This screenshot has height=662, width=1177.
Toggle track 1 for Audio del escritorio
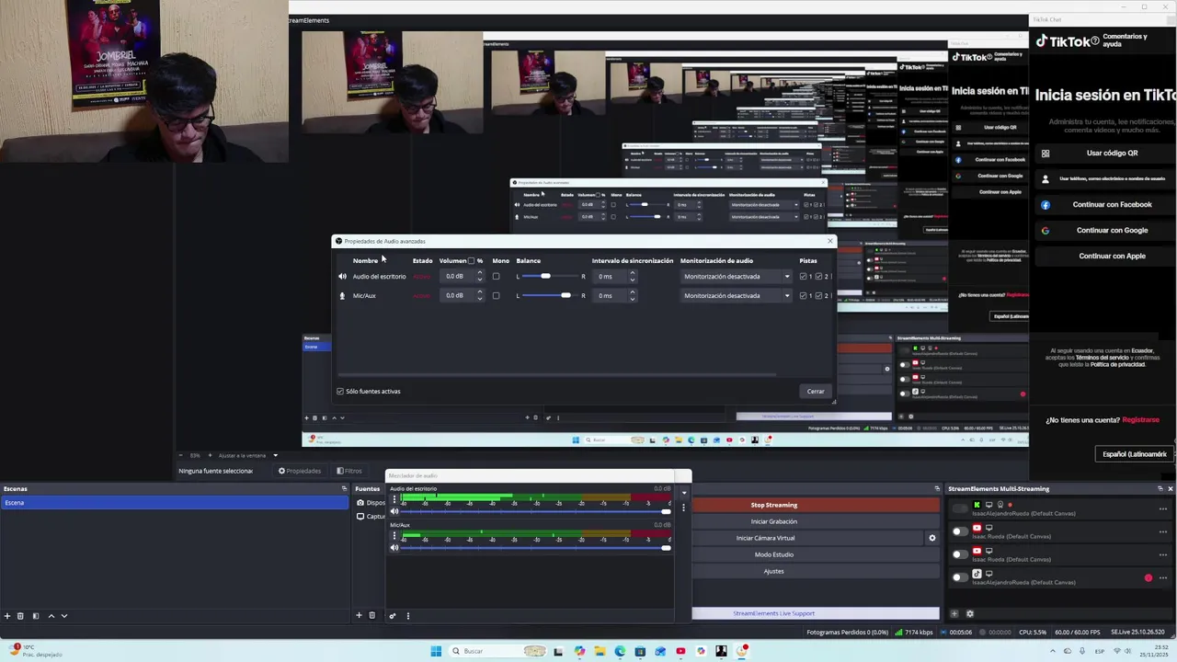point(804,277)
